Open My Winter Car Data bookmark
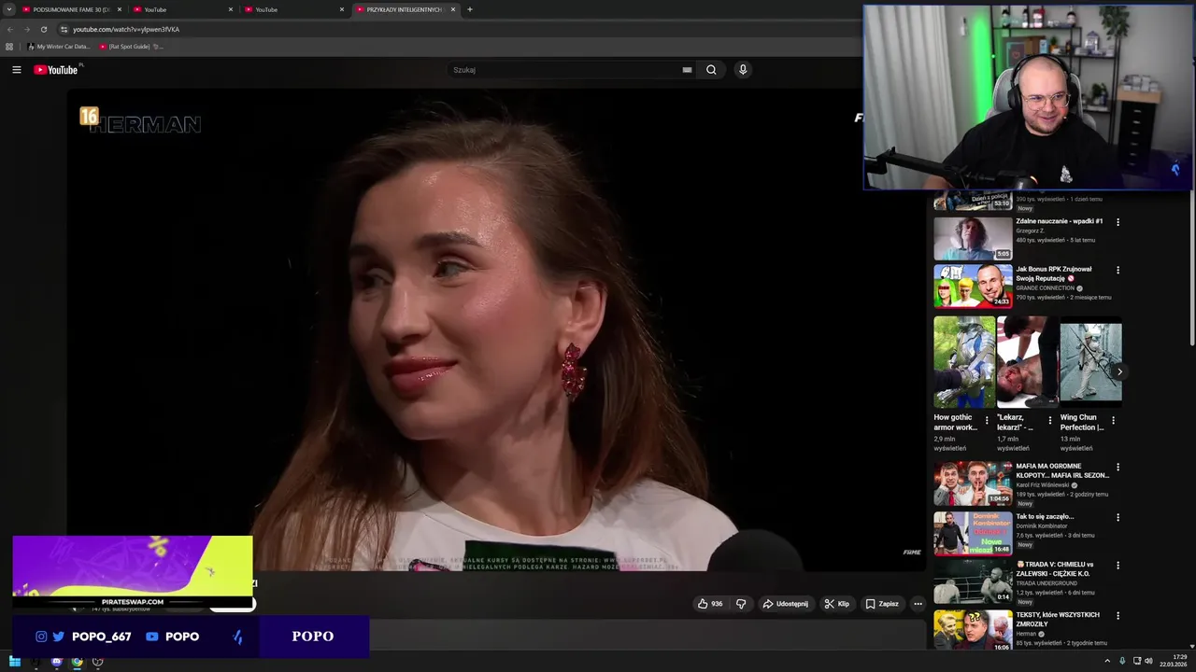1196x672 pixels. click(x=59, y=47)
